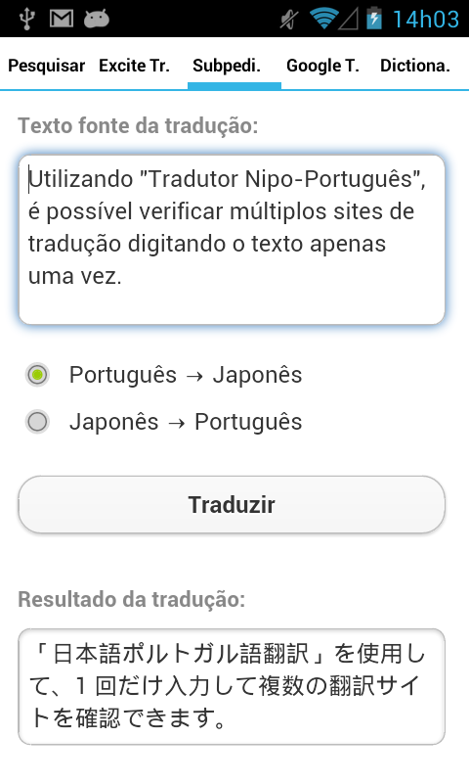Tap the mobile signal strength icon
Image resolution: width=469 pixels, height=783 pixels.
pyautogui.click(x=349, y=20)
